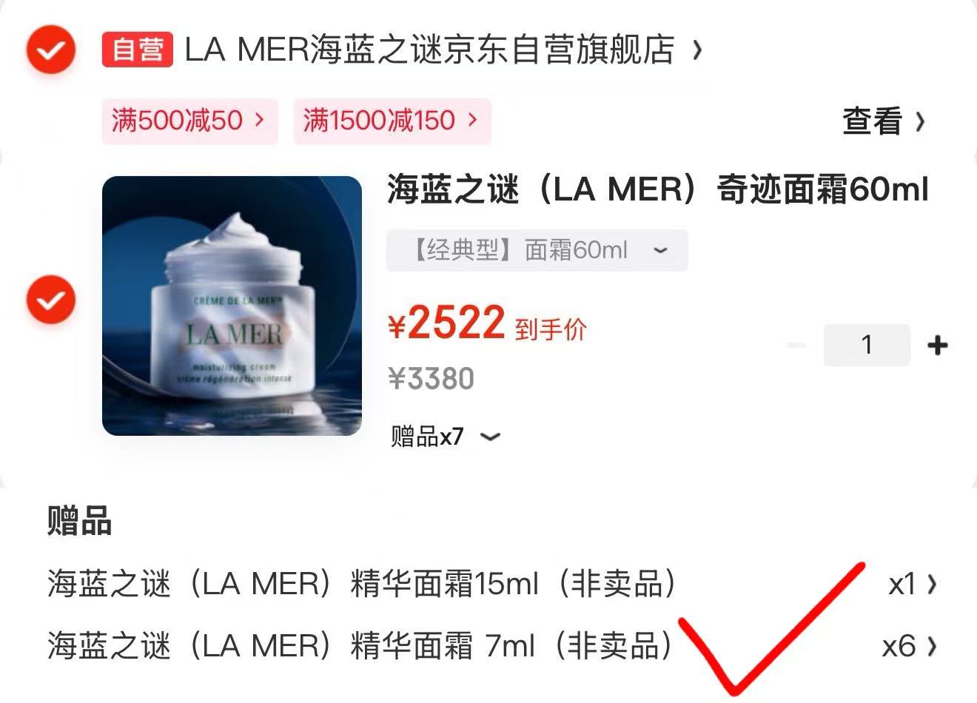Edit the quantity field showing 1
This screenshot has height=703, width=977.
pyautogui.click(x=867, y=345)
